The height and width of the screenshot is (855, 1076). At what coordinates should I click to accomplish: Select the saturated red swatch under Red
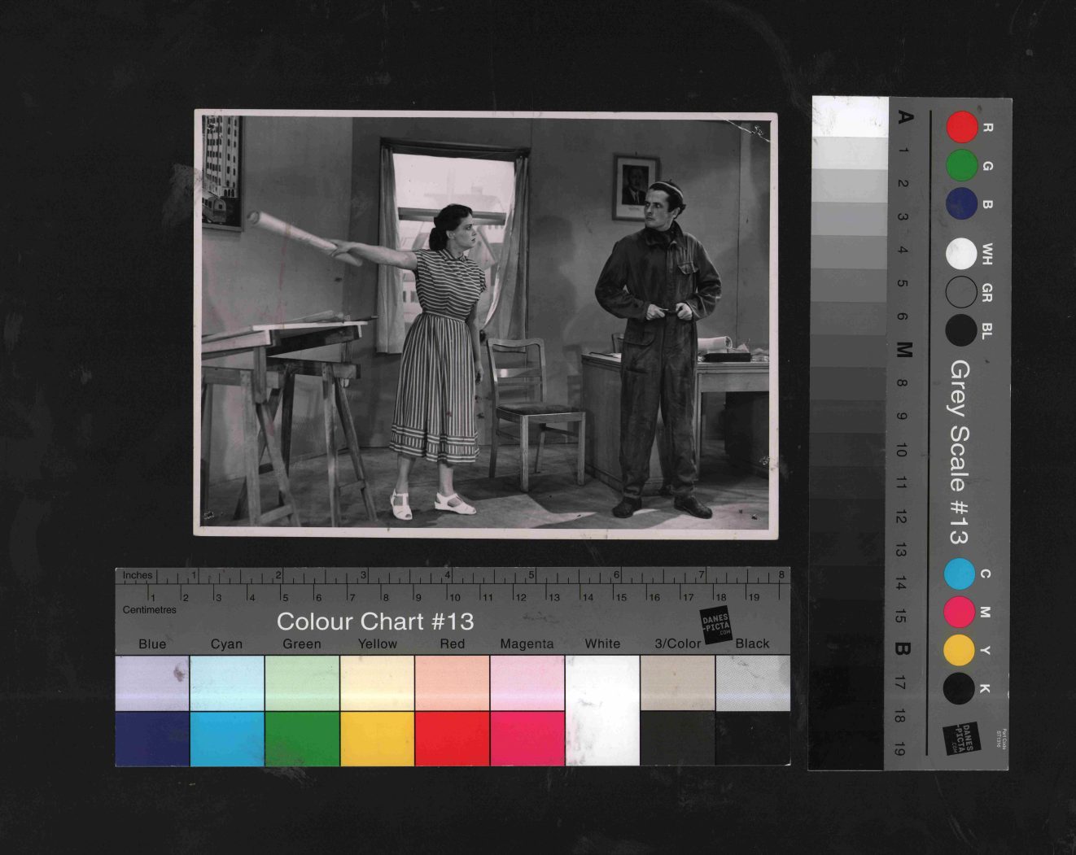[x=453, y=739]
